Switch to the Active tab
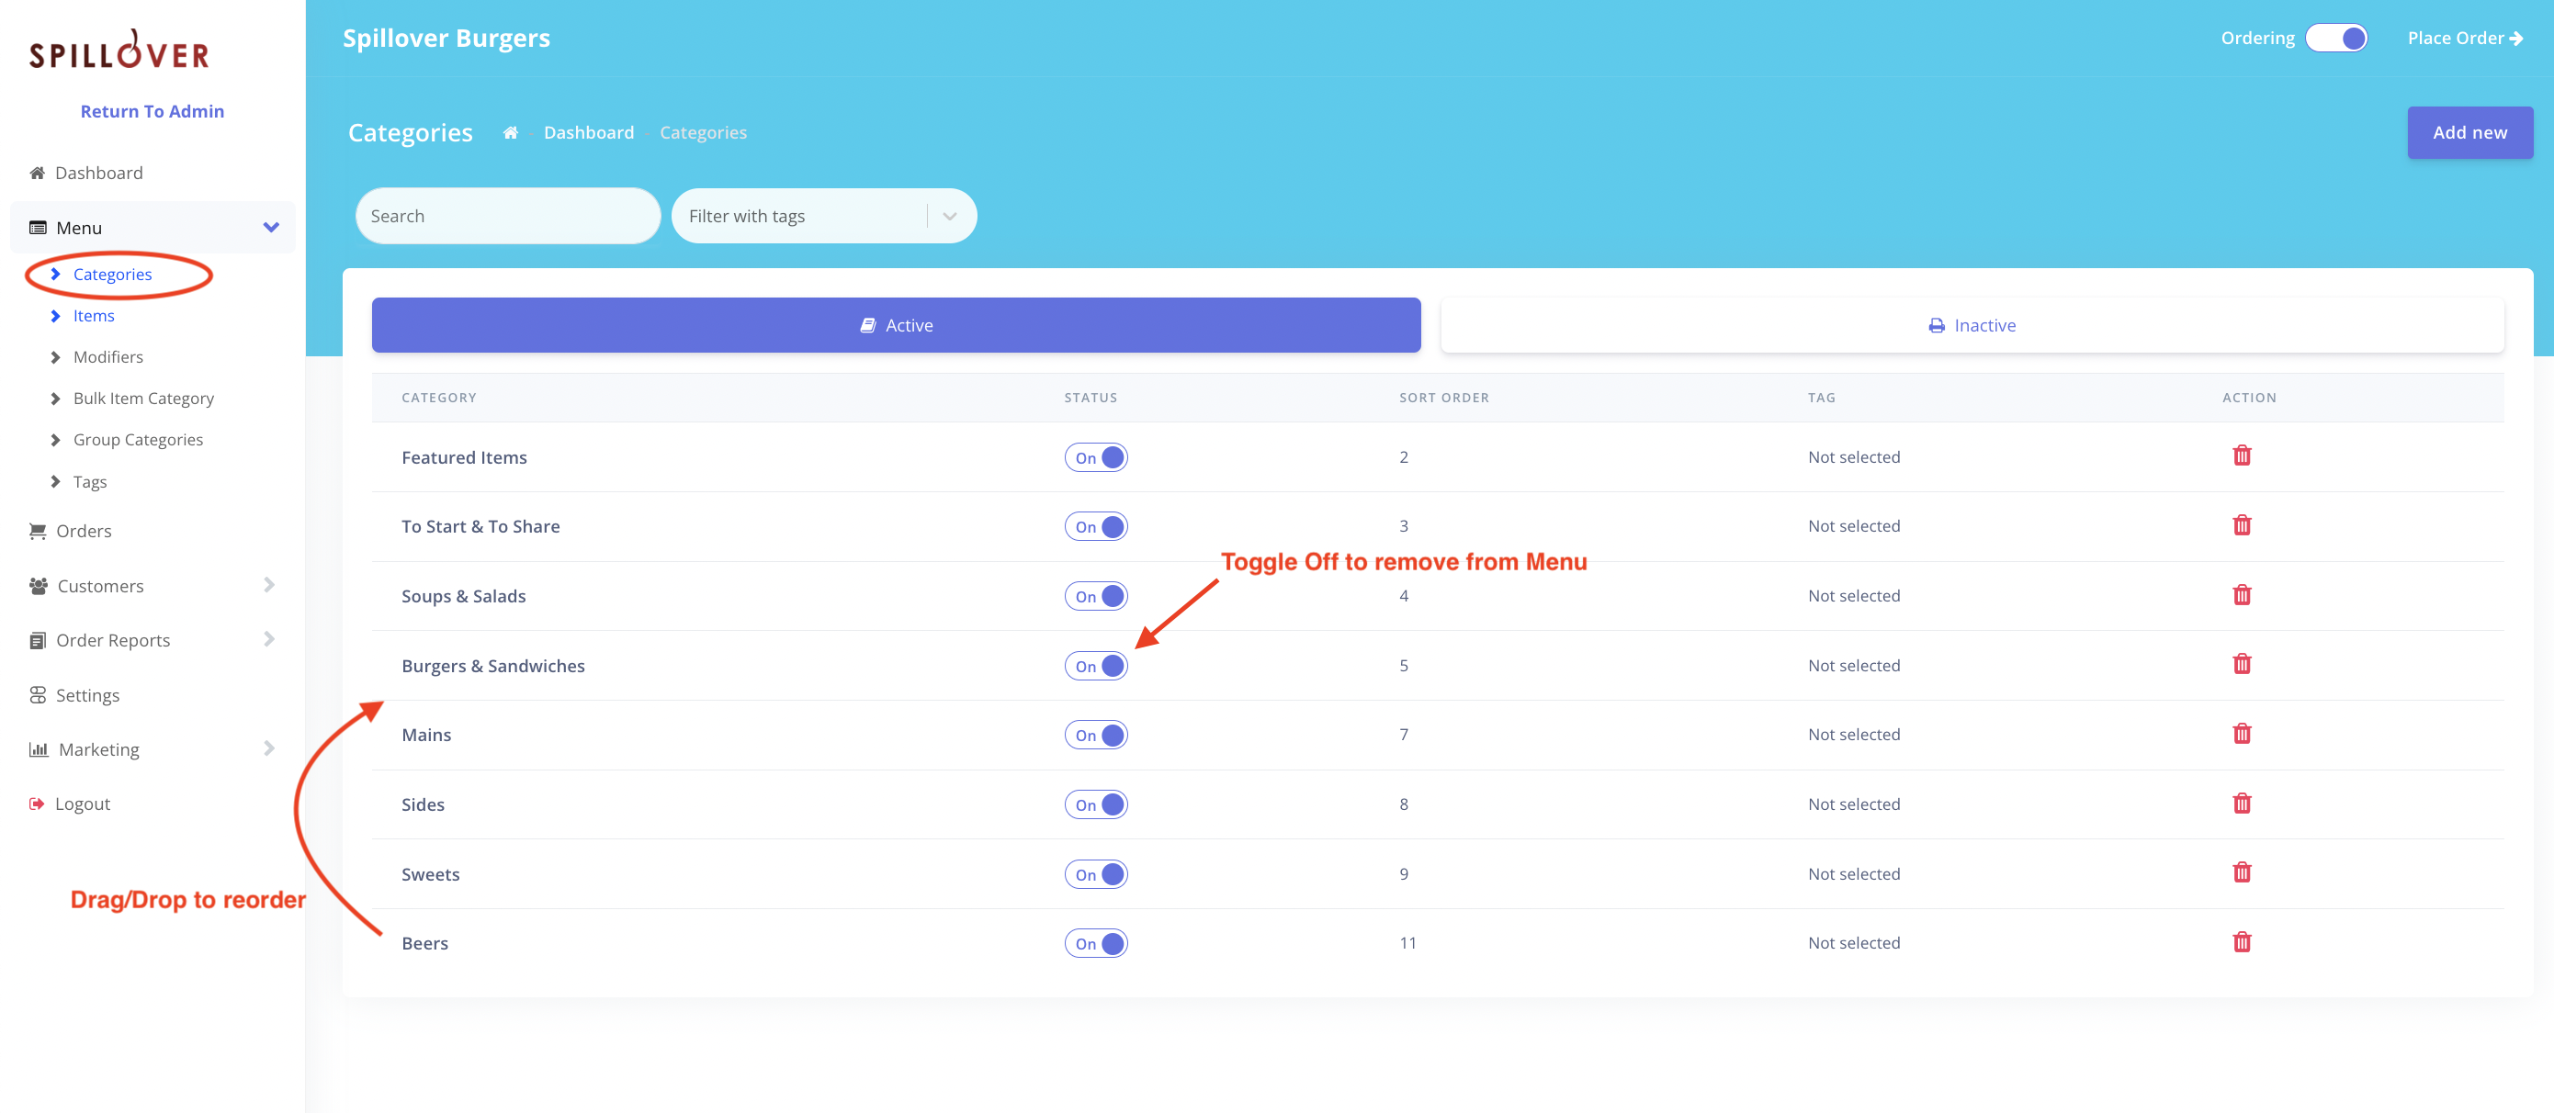 pyautogui.click(x=896, y=325)
